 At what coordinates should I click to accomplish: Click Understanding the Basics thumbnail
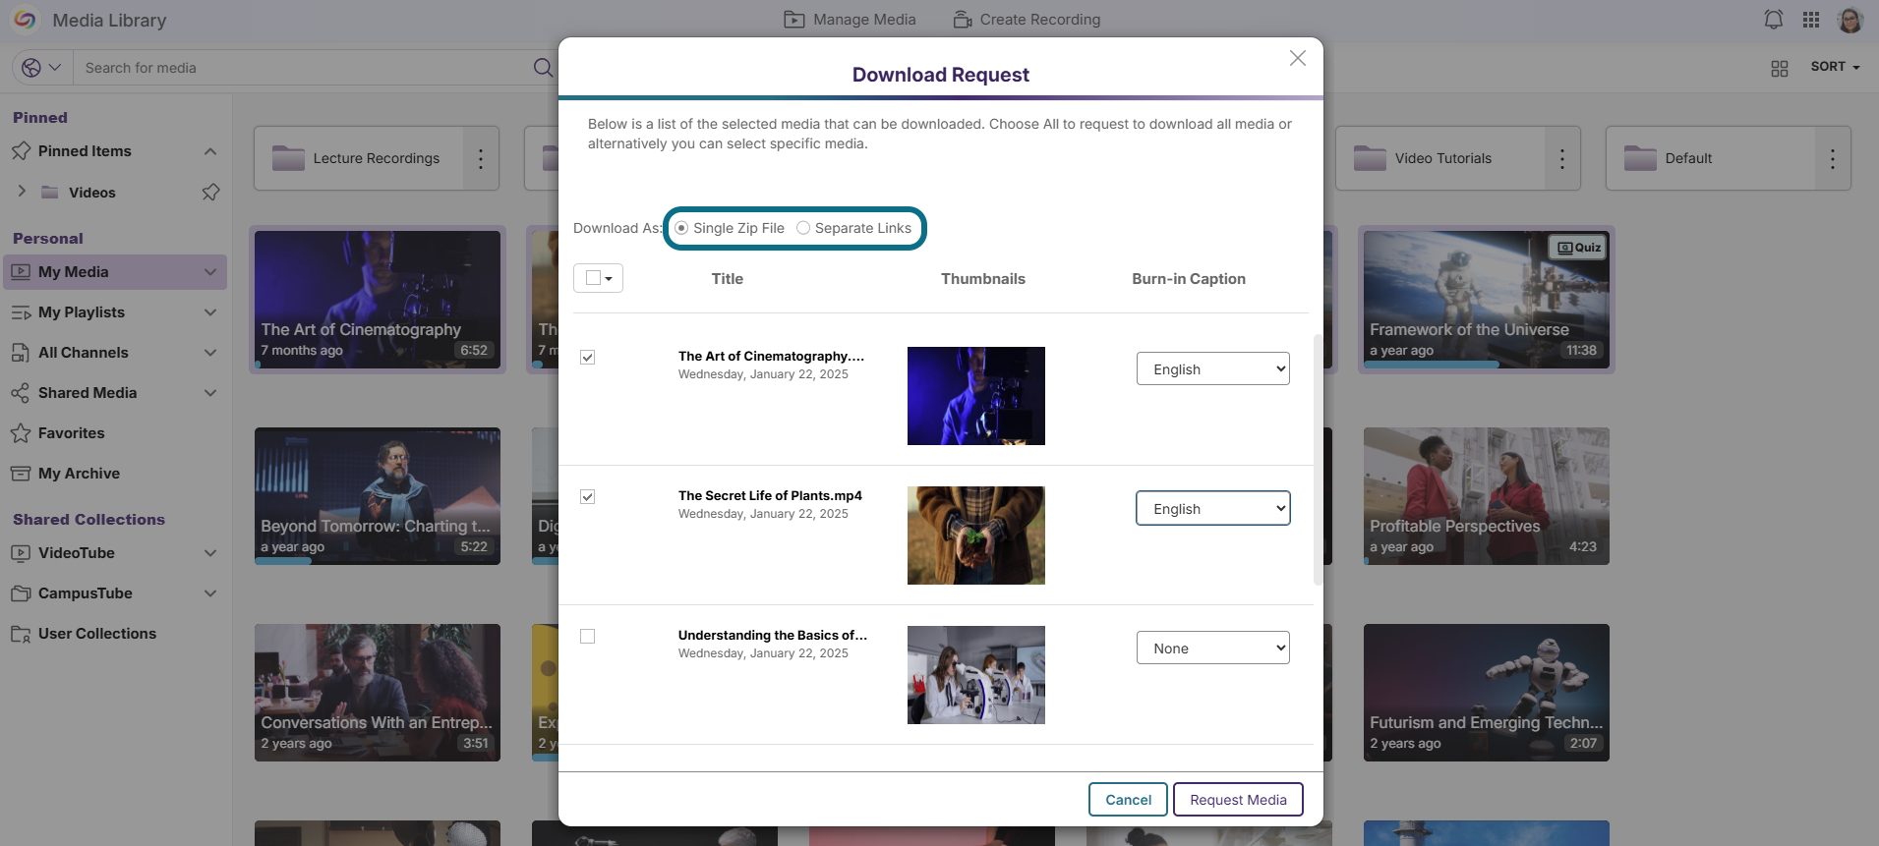point(976,675)
